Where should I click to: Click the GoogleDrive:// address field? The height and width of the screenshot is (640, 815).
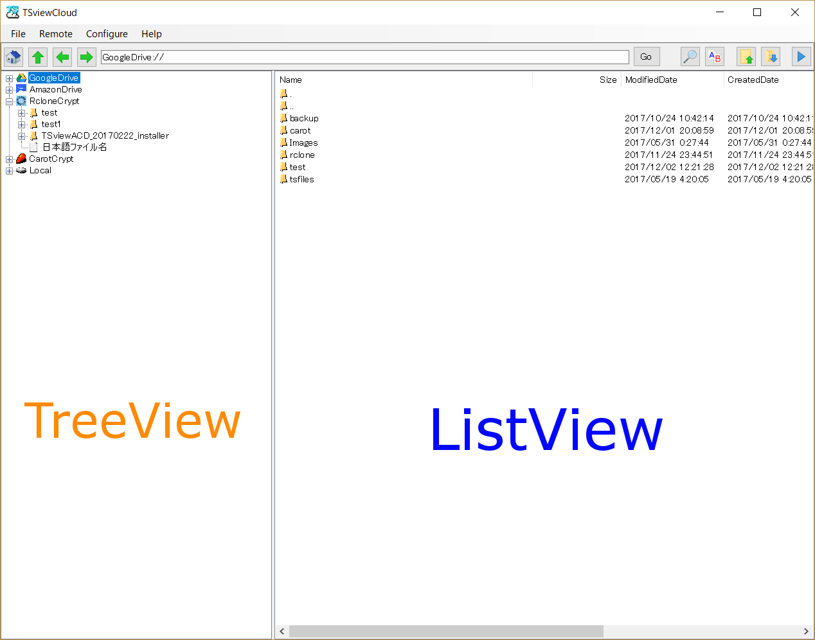click(364, 57)
